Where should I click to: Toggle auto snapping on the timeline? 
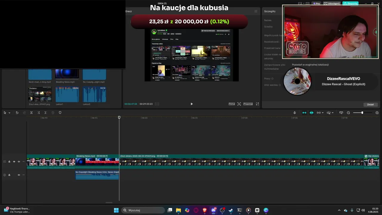[312, 113]
